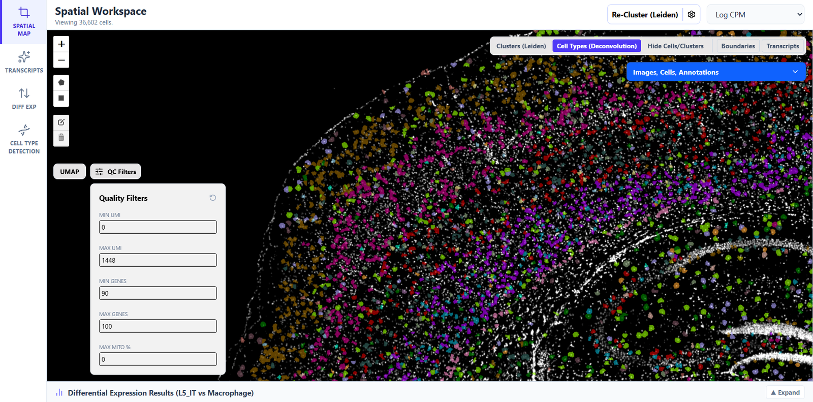813x402 pixels.
Task: Open Re-Cluster settings gear
Action: (692, 15)
